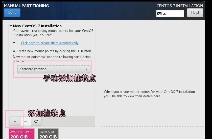Click the MANUAL PARTITIONING title text
The width and height of the screenshot is (212, 139).
[27, 6]
